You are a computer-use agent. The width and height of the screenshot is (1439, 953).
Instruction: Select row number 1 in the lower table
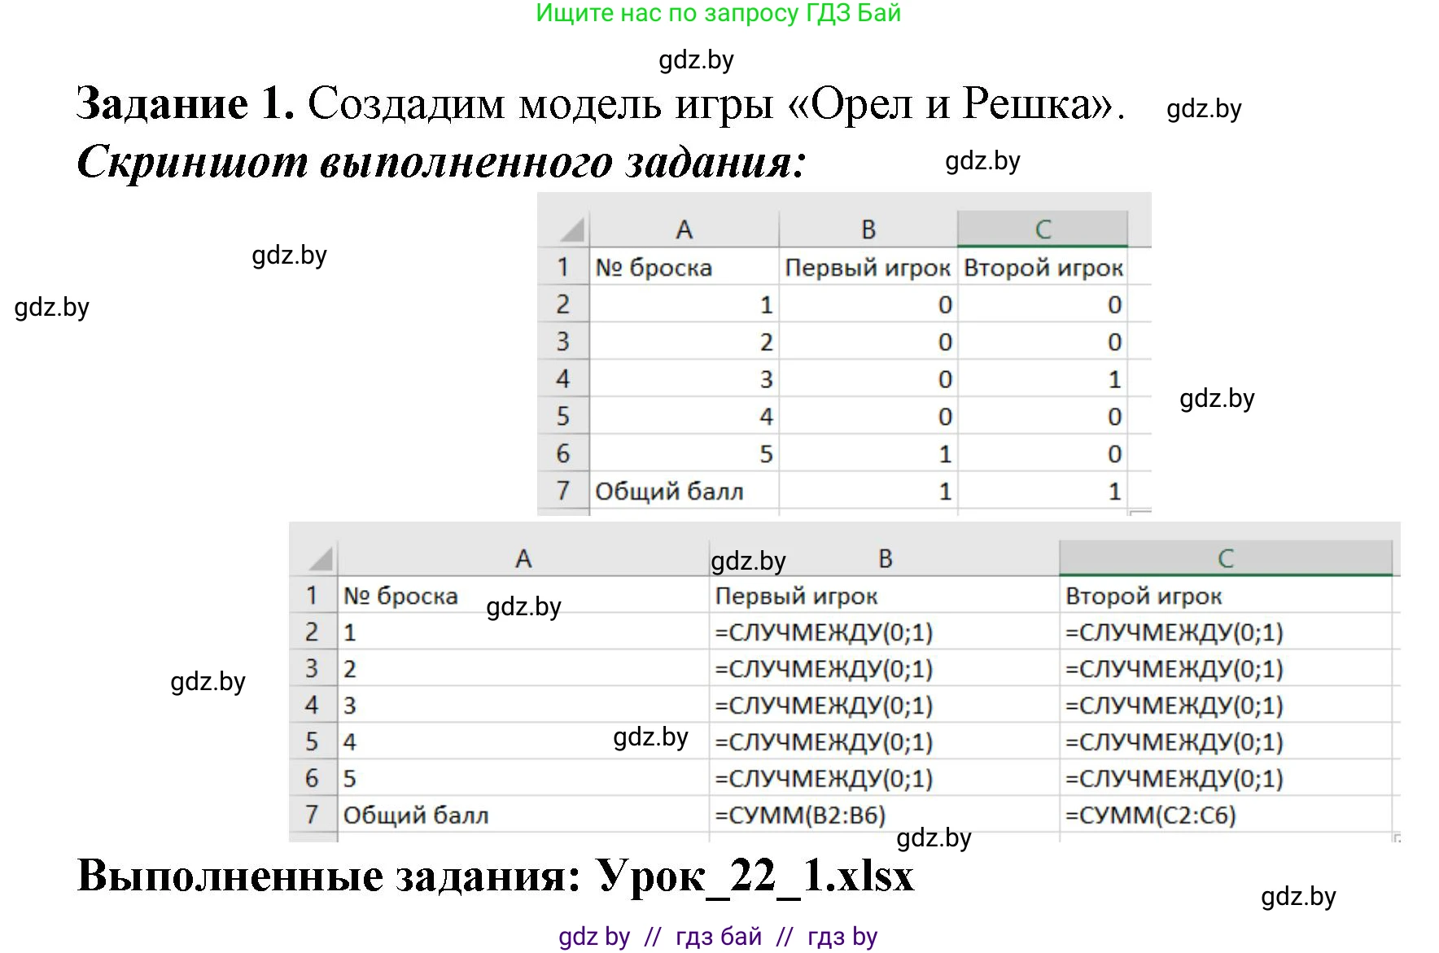tap(313, 595)
